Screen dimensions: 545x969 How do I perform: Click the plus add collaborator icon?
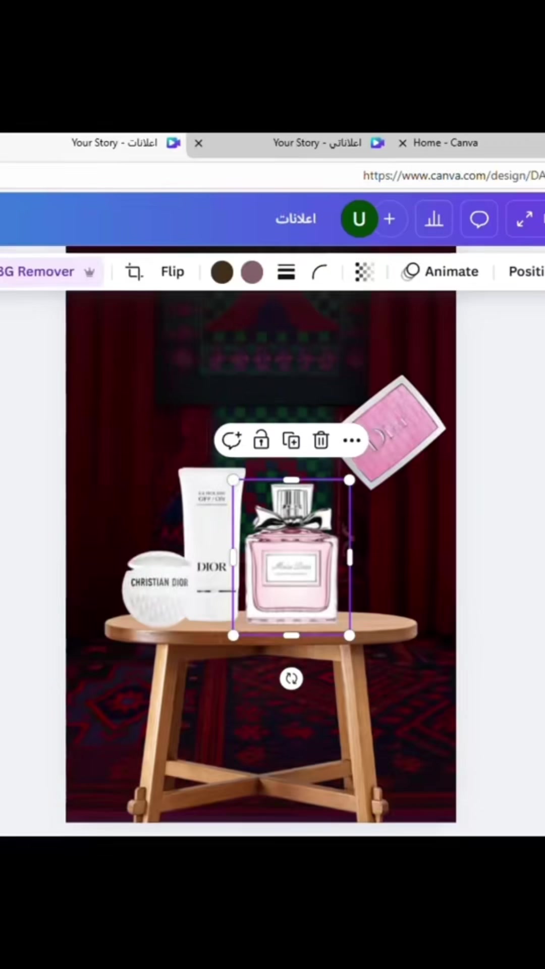(390, 219)
